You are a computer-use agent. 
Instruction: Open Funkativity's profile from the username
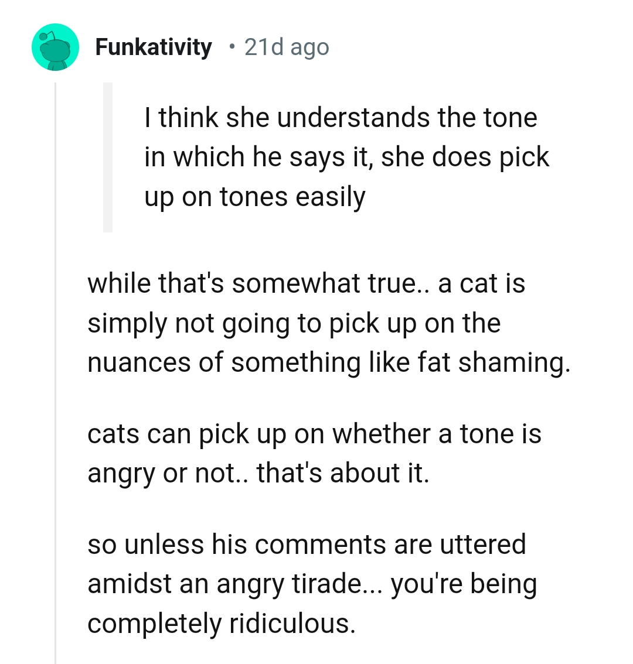pyautogui.click(x=154, y=47)
